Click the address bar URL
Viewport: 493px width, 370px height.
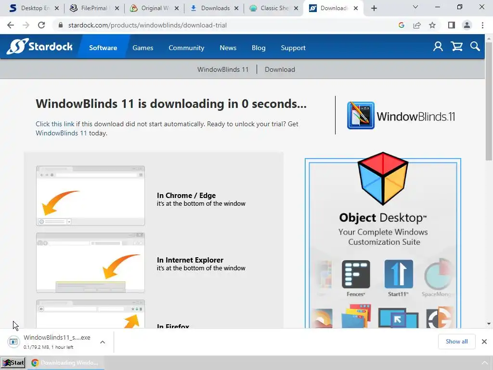(x=147, y=25)
